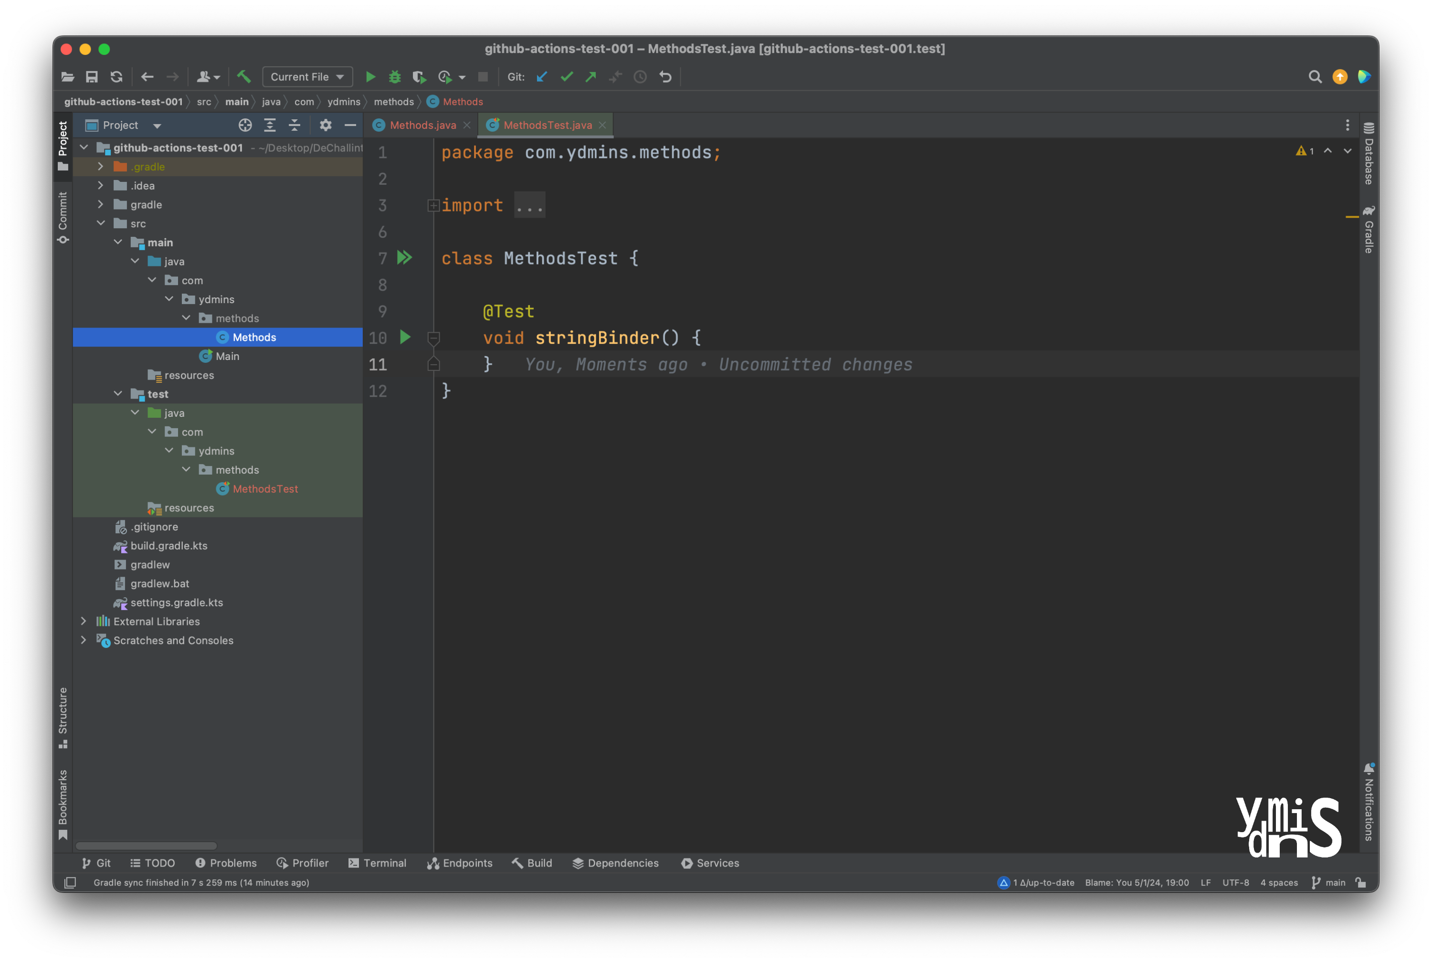Open the Structure tool window
The height and width of the screenshot is (962, 1432).
pos(62,714)
